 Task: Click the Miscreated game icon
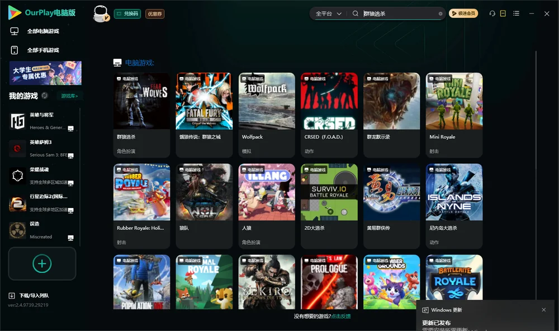17,230
